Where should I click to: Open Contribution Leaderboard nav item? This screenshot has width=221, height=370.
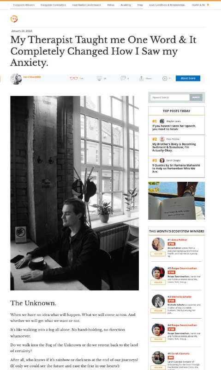click(86, 5)
